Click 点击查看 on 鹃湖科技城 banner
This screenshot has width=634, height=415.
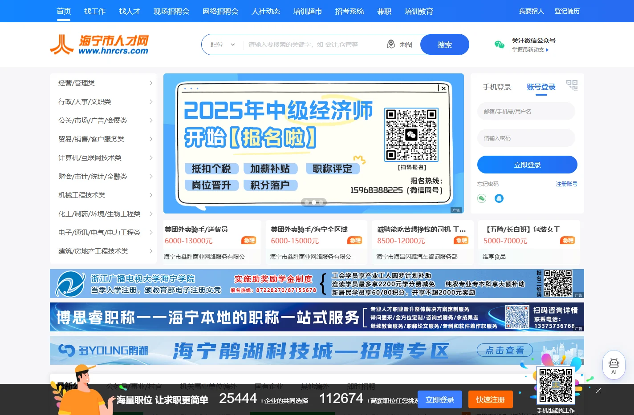(x=505, y=351)
